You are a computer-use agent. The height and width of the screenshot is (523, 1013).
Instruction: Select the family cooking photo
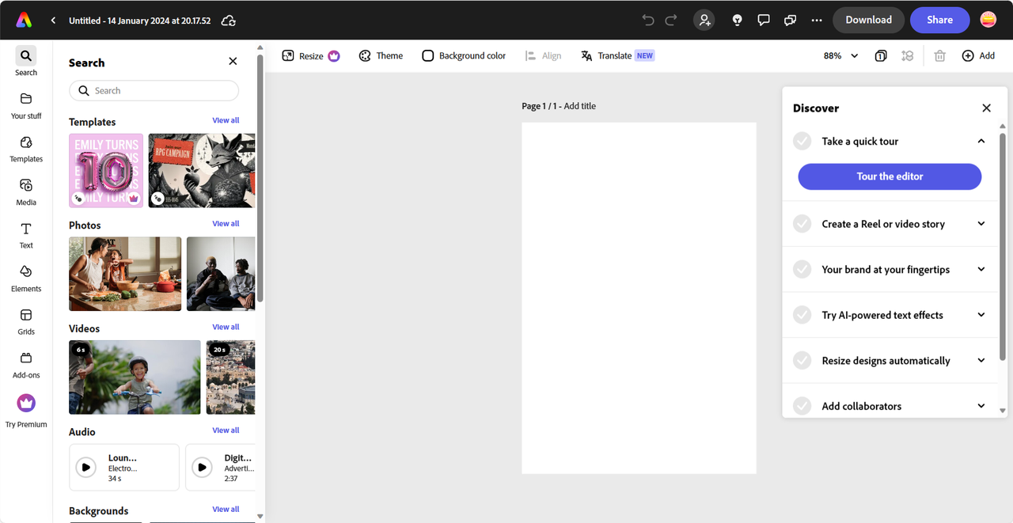point(125,274)
